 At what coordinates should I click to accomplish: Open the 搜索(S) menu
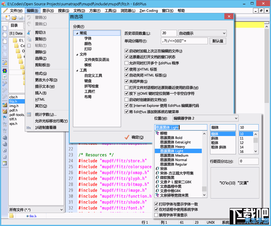pos(63,11)
